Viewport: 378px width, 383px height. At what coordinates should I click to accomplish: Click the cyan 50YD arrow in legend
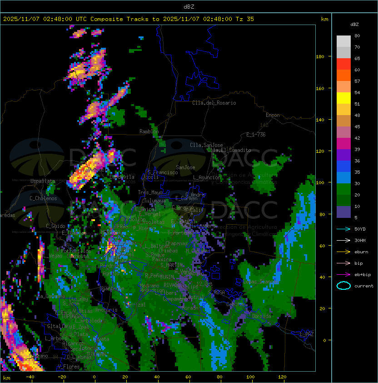343,229
